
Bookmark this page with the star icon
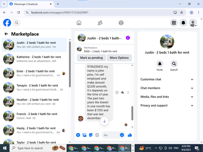[x=181, y=13]
